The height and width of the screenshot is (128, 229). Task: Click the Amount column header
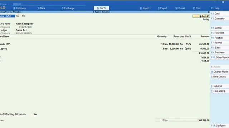coord(205,37)
